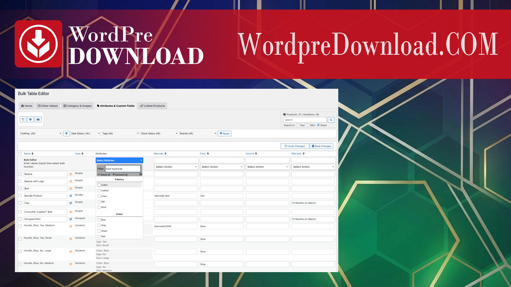
Task: Click the reload/undo arrow toolbar icon
Action: (x=23, y=119)
